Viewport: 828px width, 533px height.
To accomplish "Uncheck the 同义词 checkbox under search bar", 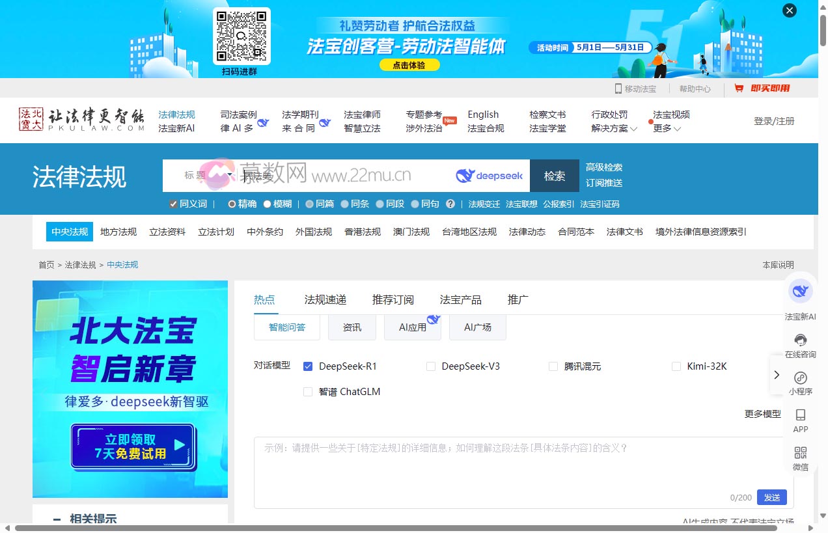I will (173, 204).
